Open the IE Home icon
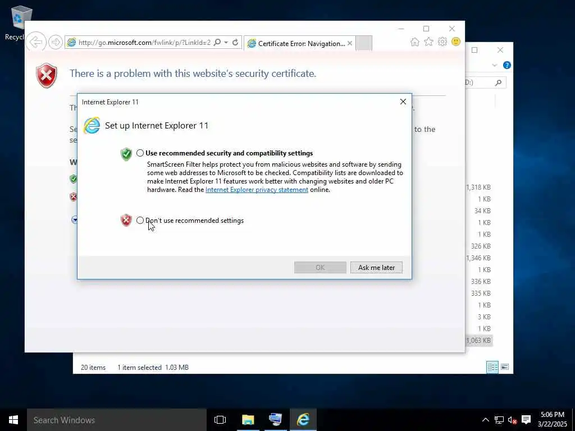The width and height of the screenshot is (575, 431). tap(415, 42)
